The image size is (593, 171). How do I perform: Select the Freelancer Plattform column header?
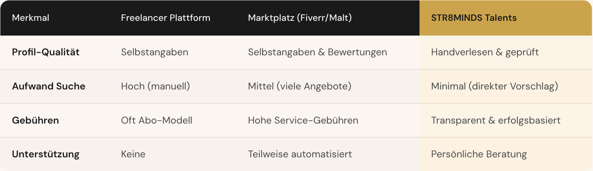tap(166, 18)
